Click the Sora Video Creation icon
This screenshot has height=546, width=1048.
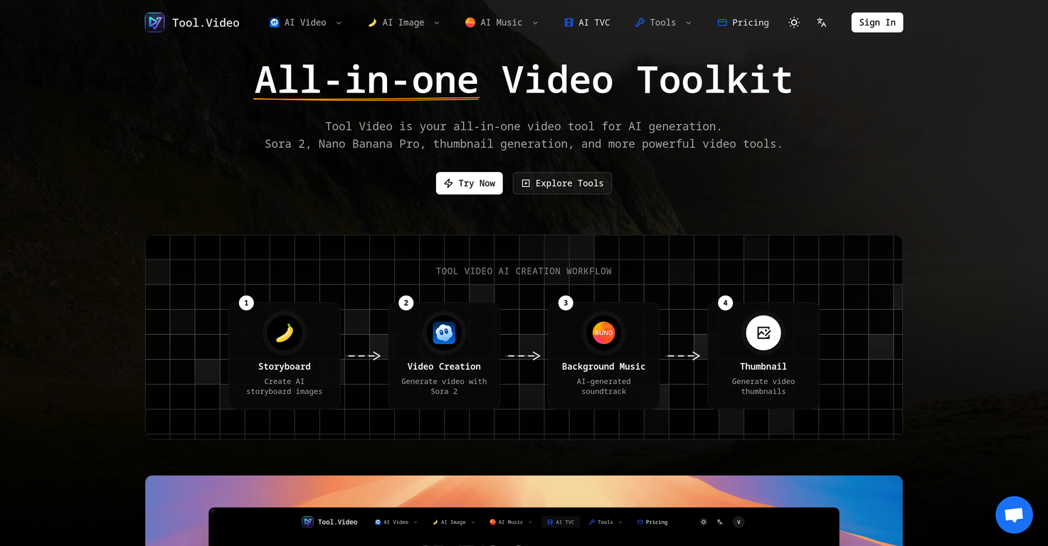pyautogui.click(x=443, y=333)
